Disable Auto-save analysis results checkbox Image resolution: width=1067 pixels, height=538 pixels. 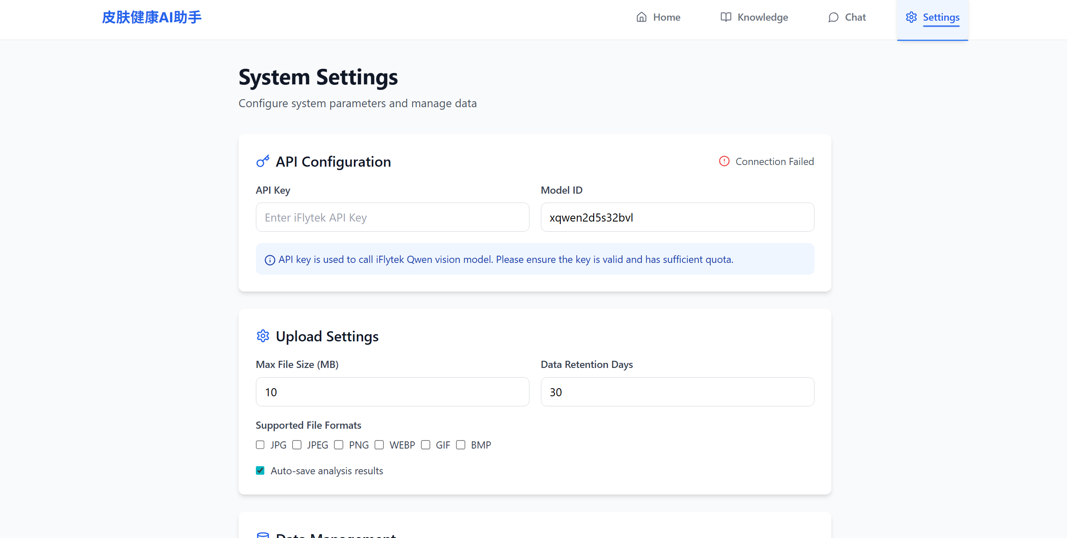coord(260,471)
